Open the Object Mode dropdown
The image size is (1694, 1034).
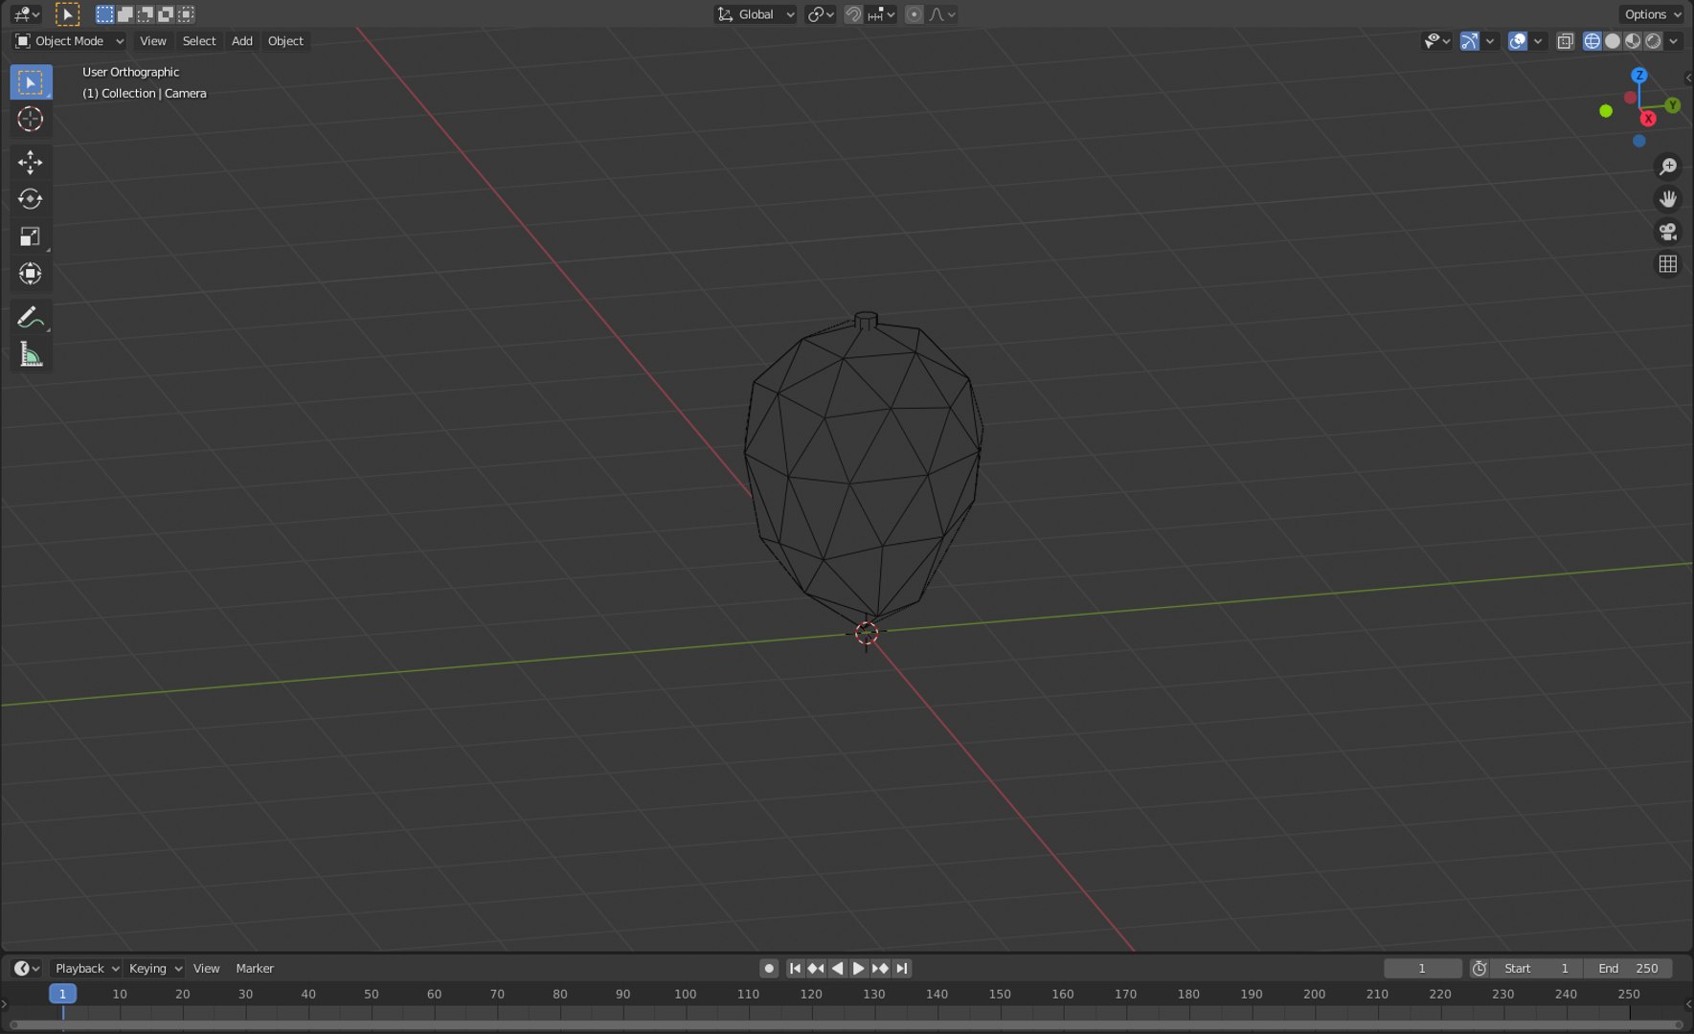[69, 41]
